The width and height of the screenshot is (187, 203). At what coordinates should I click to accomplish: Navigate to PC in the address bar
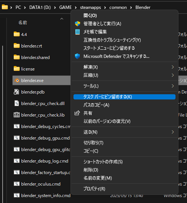(x=18, y=7)
